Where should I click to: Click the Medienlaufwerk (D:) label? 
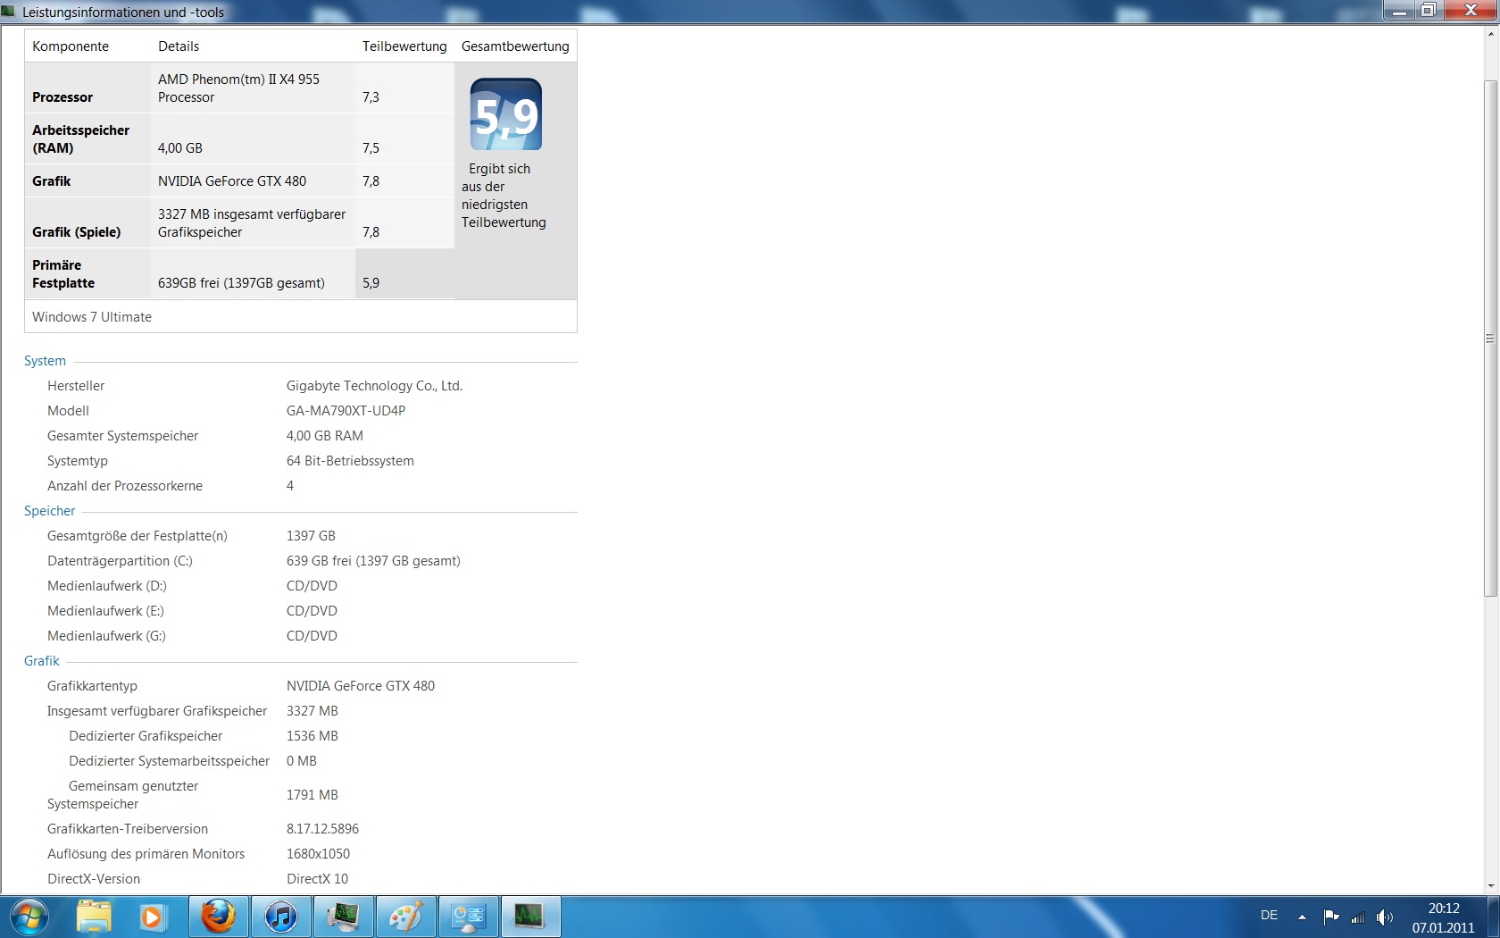[107, 586]
